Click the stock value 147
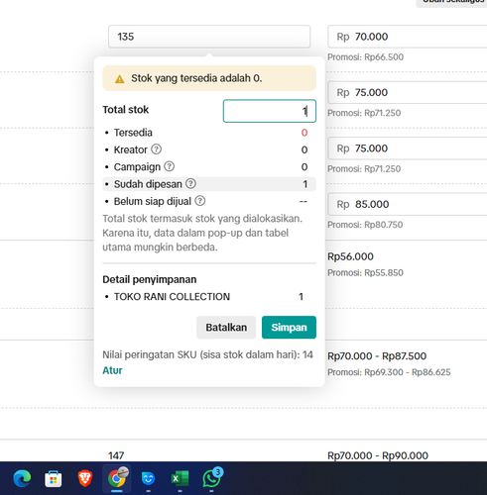The image size is (487, 495). [x=116, y=455]
